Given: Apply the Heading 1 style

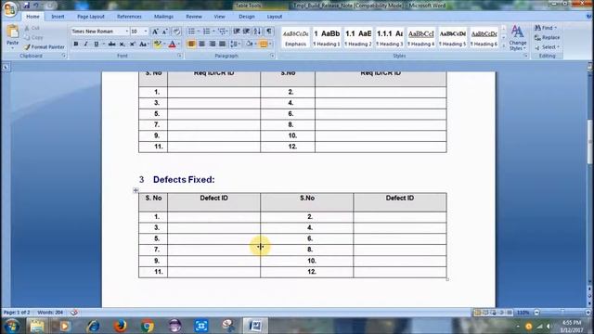Looking at the screenshot, I should tap(327, 37).
